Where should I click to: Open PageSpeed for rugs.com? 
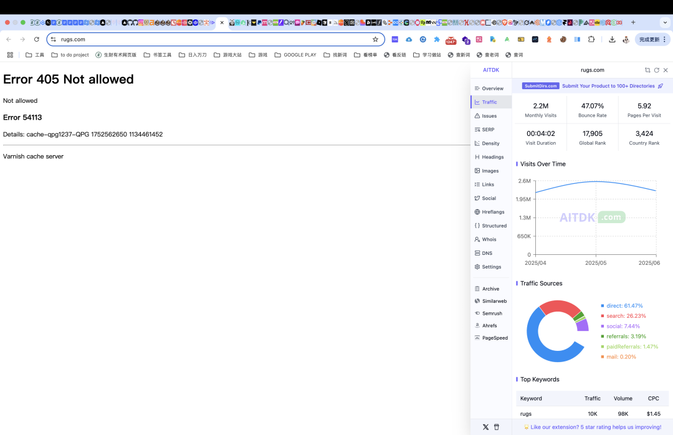tap(491, 338)
